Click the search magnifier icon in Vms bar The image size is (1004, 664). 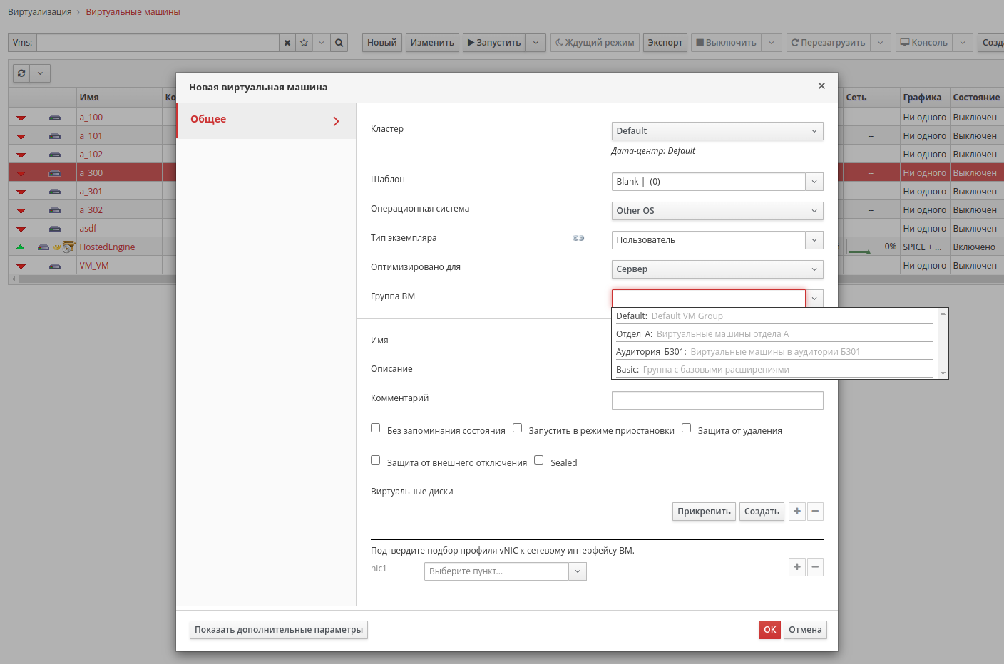click(339, 43)
